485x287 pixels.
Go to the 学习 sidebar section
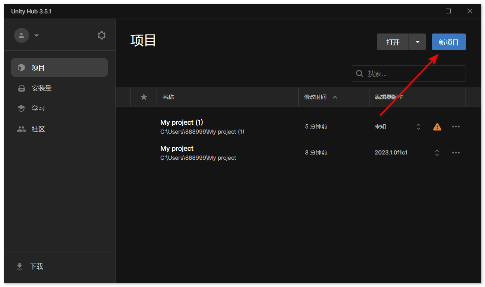coord(60,108)
